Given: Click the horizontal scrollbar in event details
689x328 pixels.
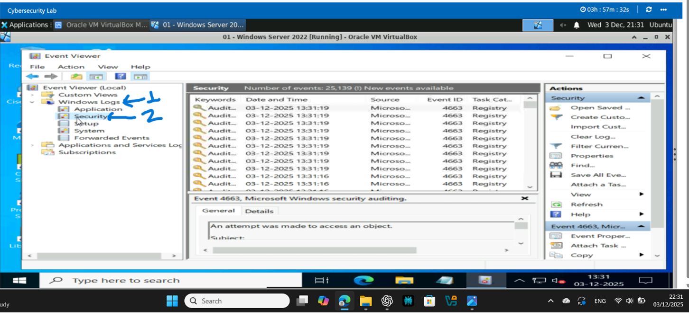Looking at the screenshot, I should click(314, 250).
